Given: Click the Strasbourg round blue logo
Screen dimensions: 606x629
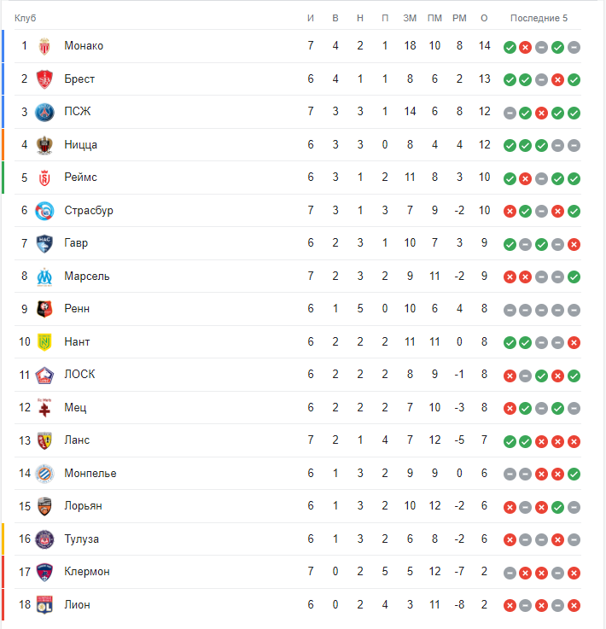Looking at the screenshot, I should tap(44, 211).
